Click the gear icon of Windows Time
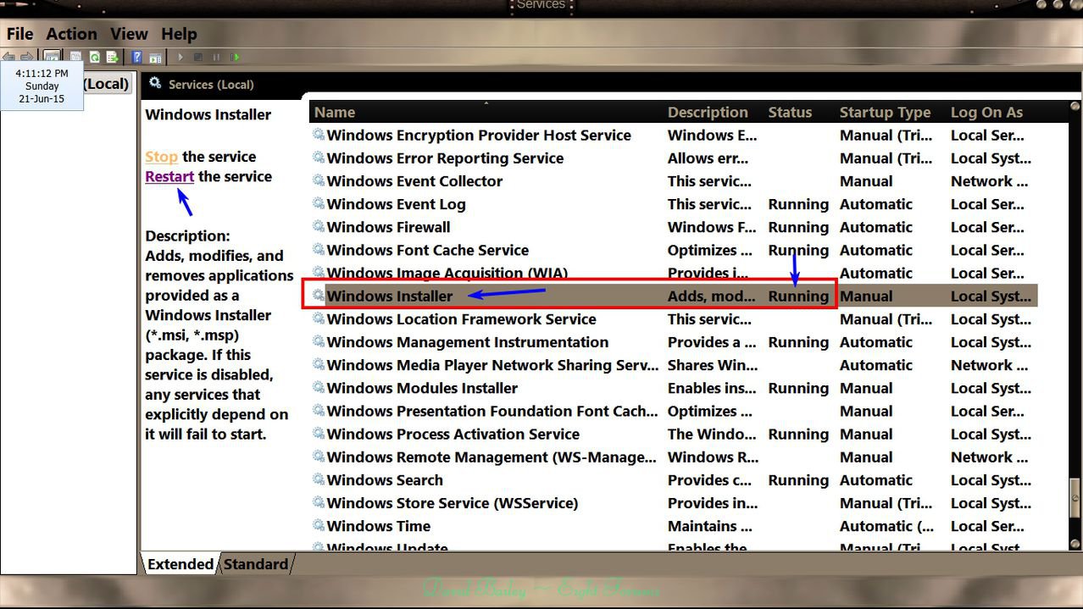 click(x=319, y=526)
